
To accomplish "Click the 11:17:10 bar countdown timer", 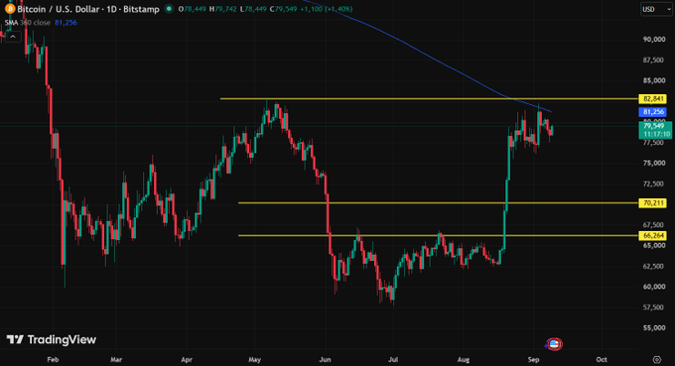I will (657, 134).
